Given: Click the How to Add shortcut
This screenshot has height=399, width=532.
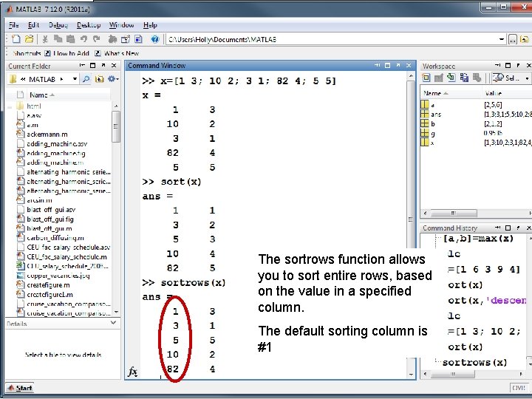Looking at the screenshot, I should tap(67, 53).
